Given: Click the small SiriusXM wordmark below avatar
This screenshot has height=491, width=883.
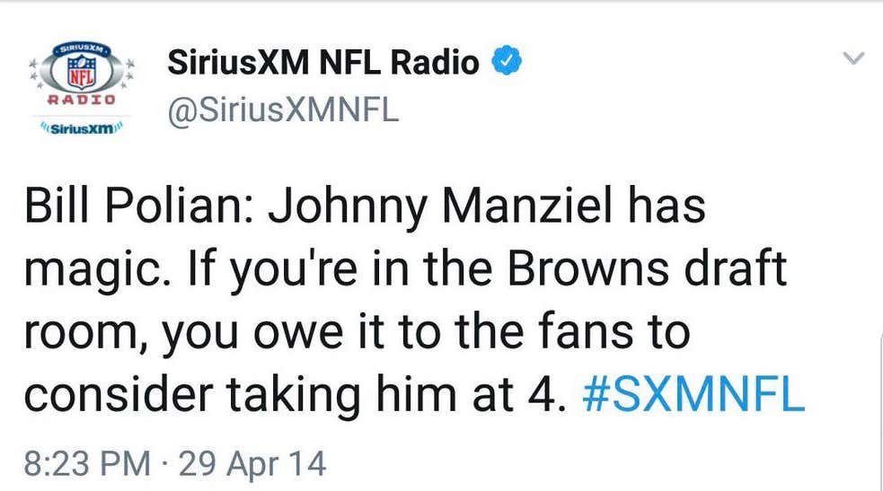Looking at the screenshot, I should tap(83, 128).
